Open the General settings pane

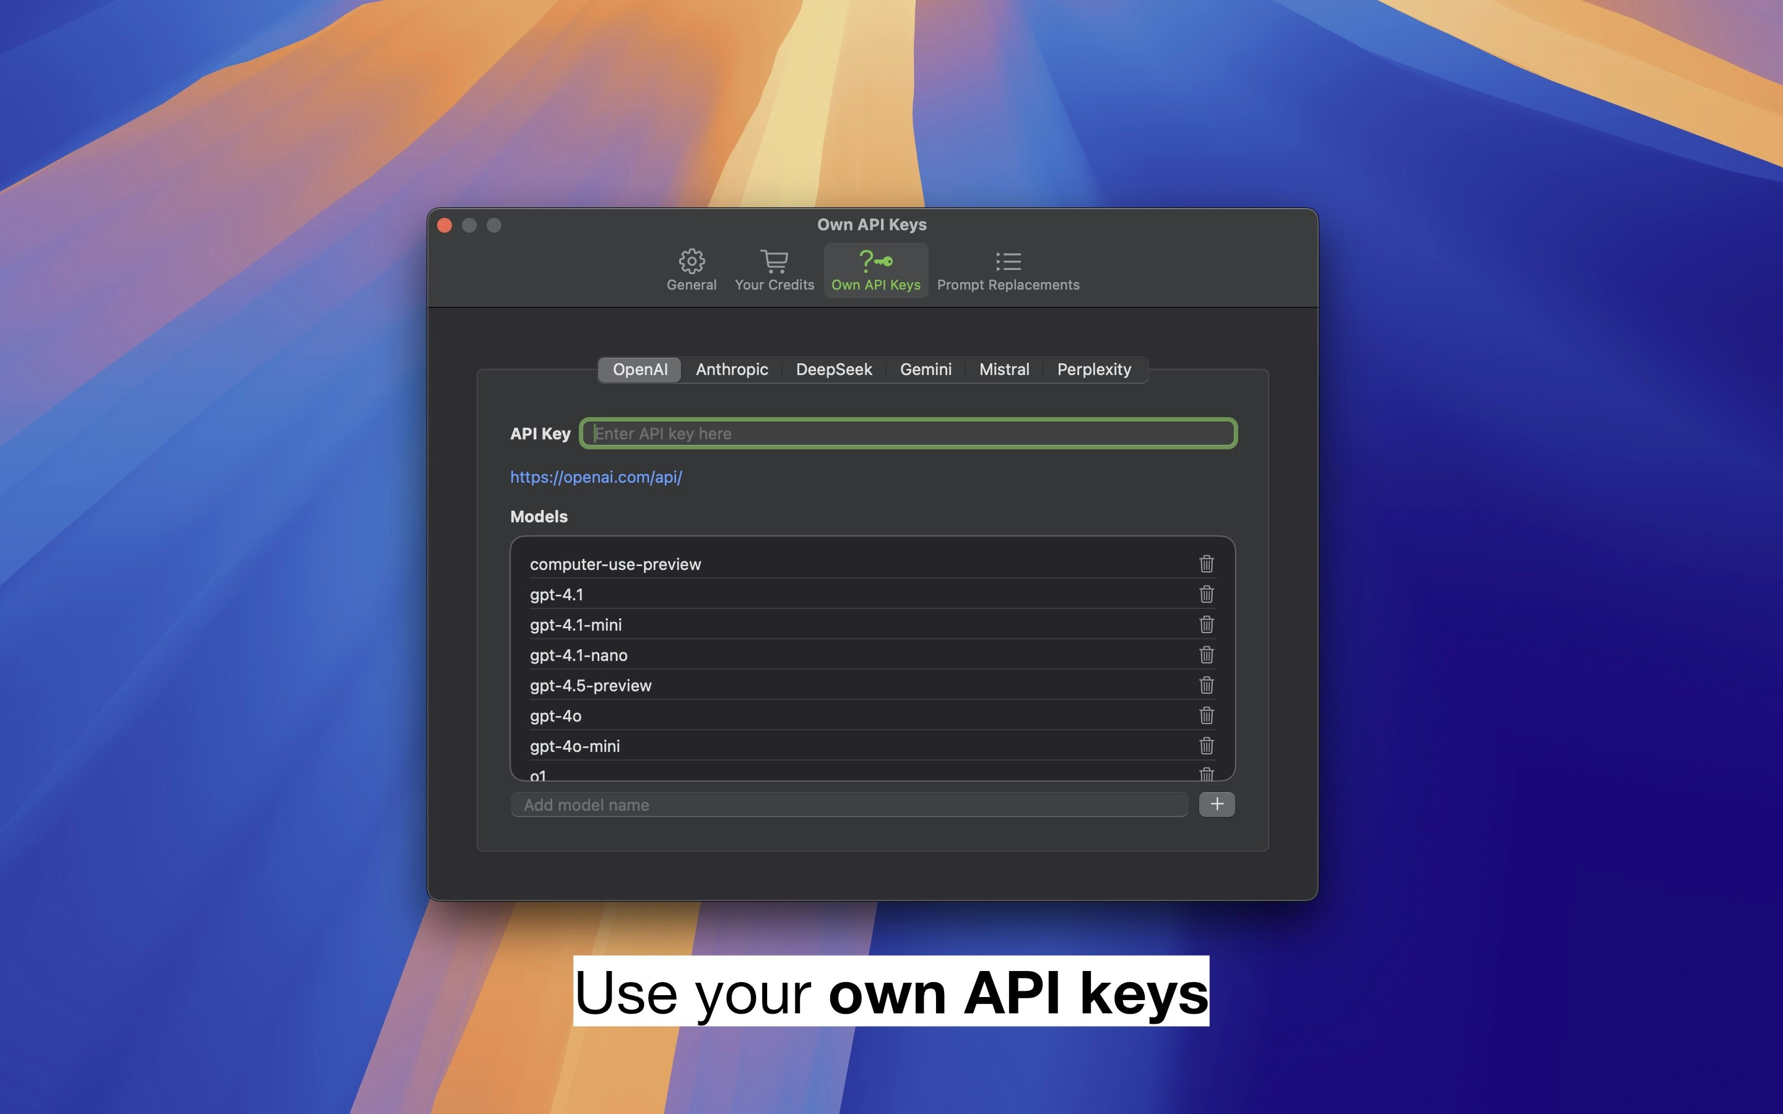[691, 270]
